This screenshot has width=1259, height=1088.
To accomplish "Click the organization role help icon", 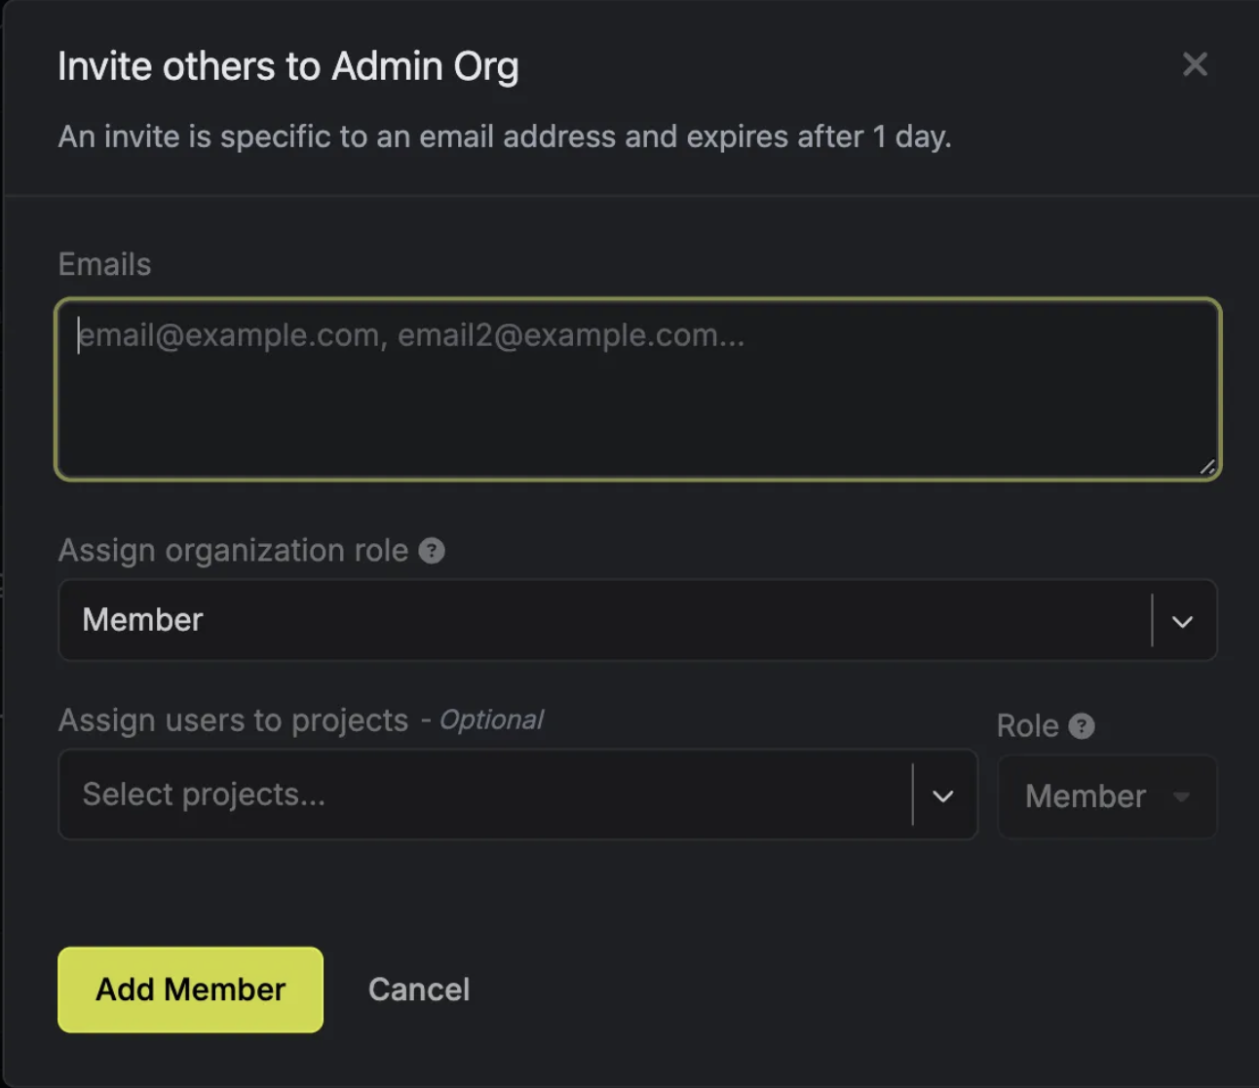I will click(432, 551).
